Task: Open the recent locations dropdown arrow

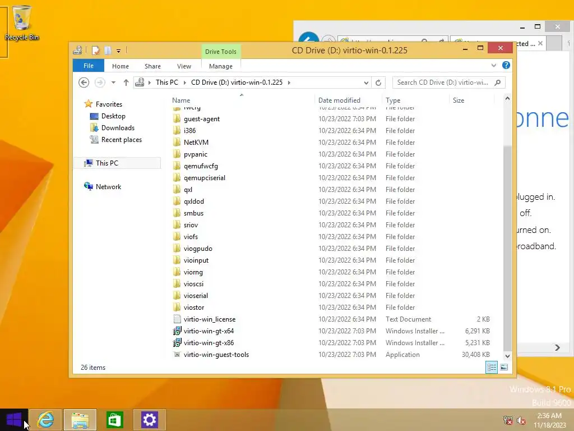Action: click(x=113, y=82)
